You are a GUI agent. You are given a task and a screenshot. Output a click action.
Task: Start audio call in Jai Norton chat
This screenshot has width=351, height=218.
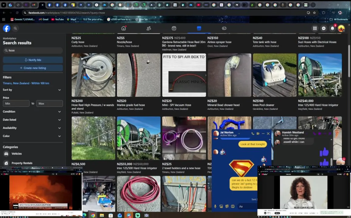tap(253, 134)
